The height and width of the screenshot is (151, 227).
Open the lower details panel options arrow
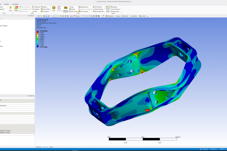(28, 96)
